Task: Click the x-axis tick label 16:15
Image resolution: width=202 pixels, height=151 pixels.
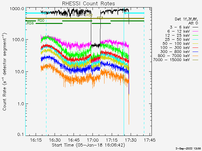Action: 36,140
